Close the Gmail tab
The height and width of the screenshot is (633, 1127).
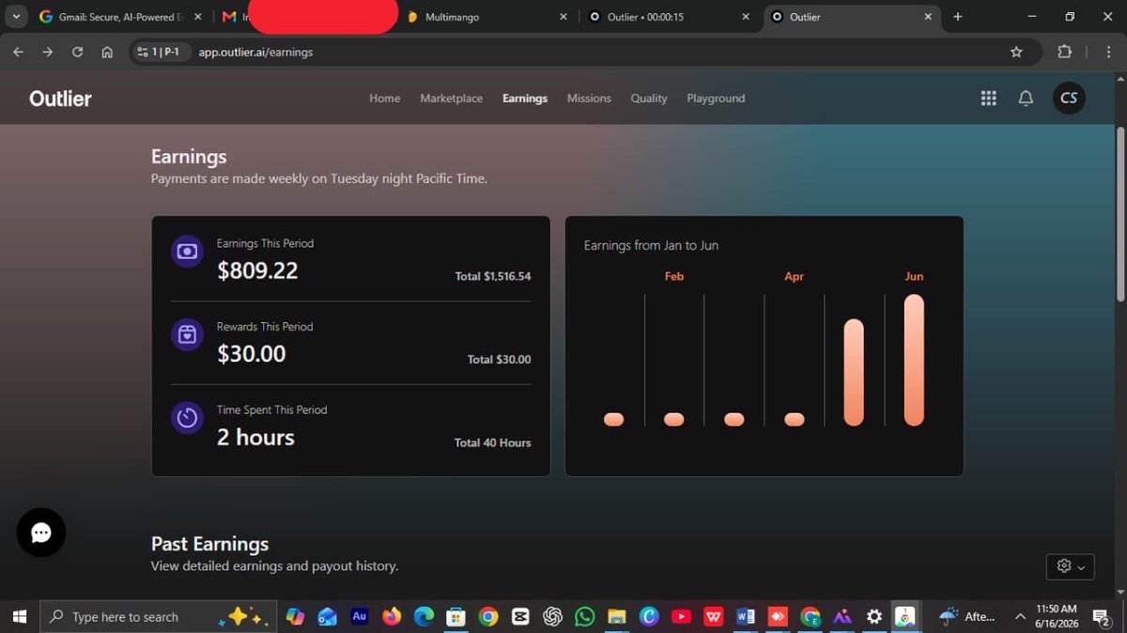coord(197,17)
